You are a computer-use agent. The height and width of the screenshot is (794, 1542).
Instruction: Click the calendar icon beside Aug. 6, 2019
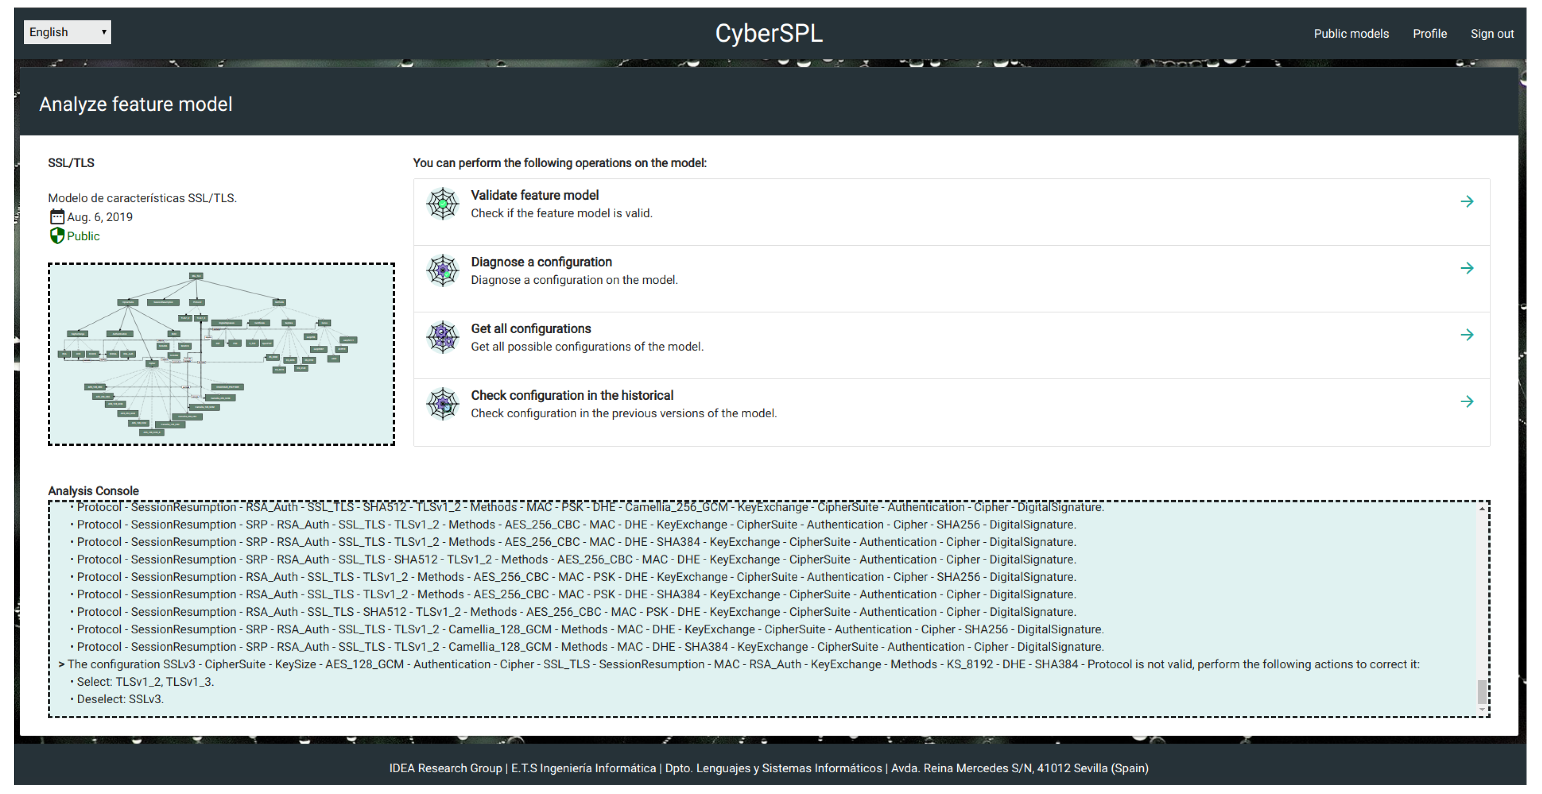point(57,217)
